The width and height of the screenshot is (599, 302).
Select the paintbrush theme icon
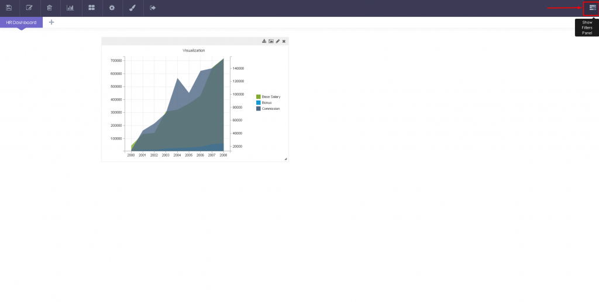pos(132,8)
